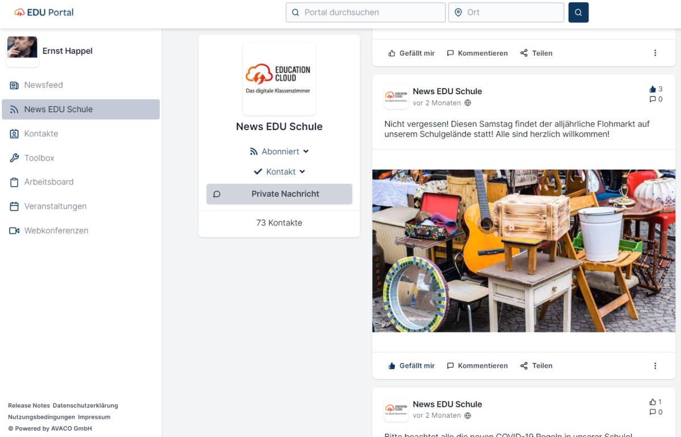Toggle Gefällt mir on the topmost post
Viewport: 681px width, 437px height.
[x=411, y=53]
